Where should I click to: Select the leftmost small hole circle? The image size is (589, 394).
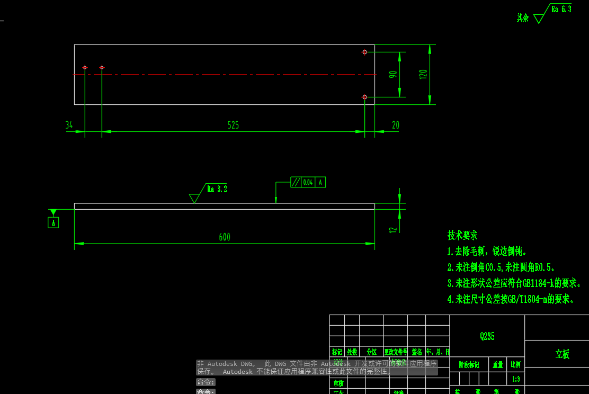[85, 68]
